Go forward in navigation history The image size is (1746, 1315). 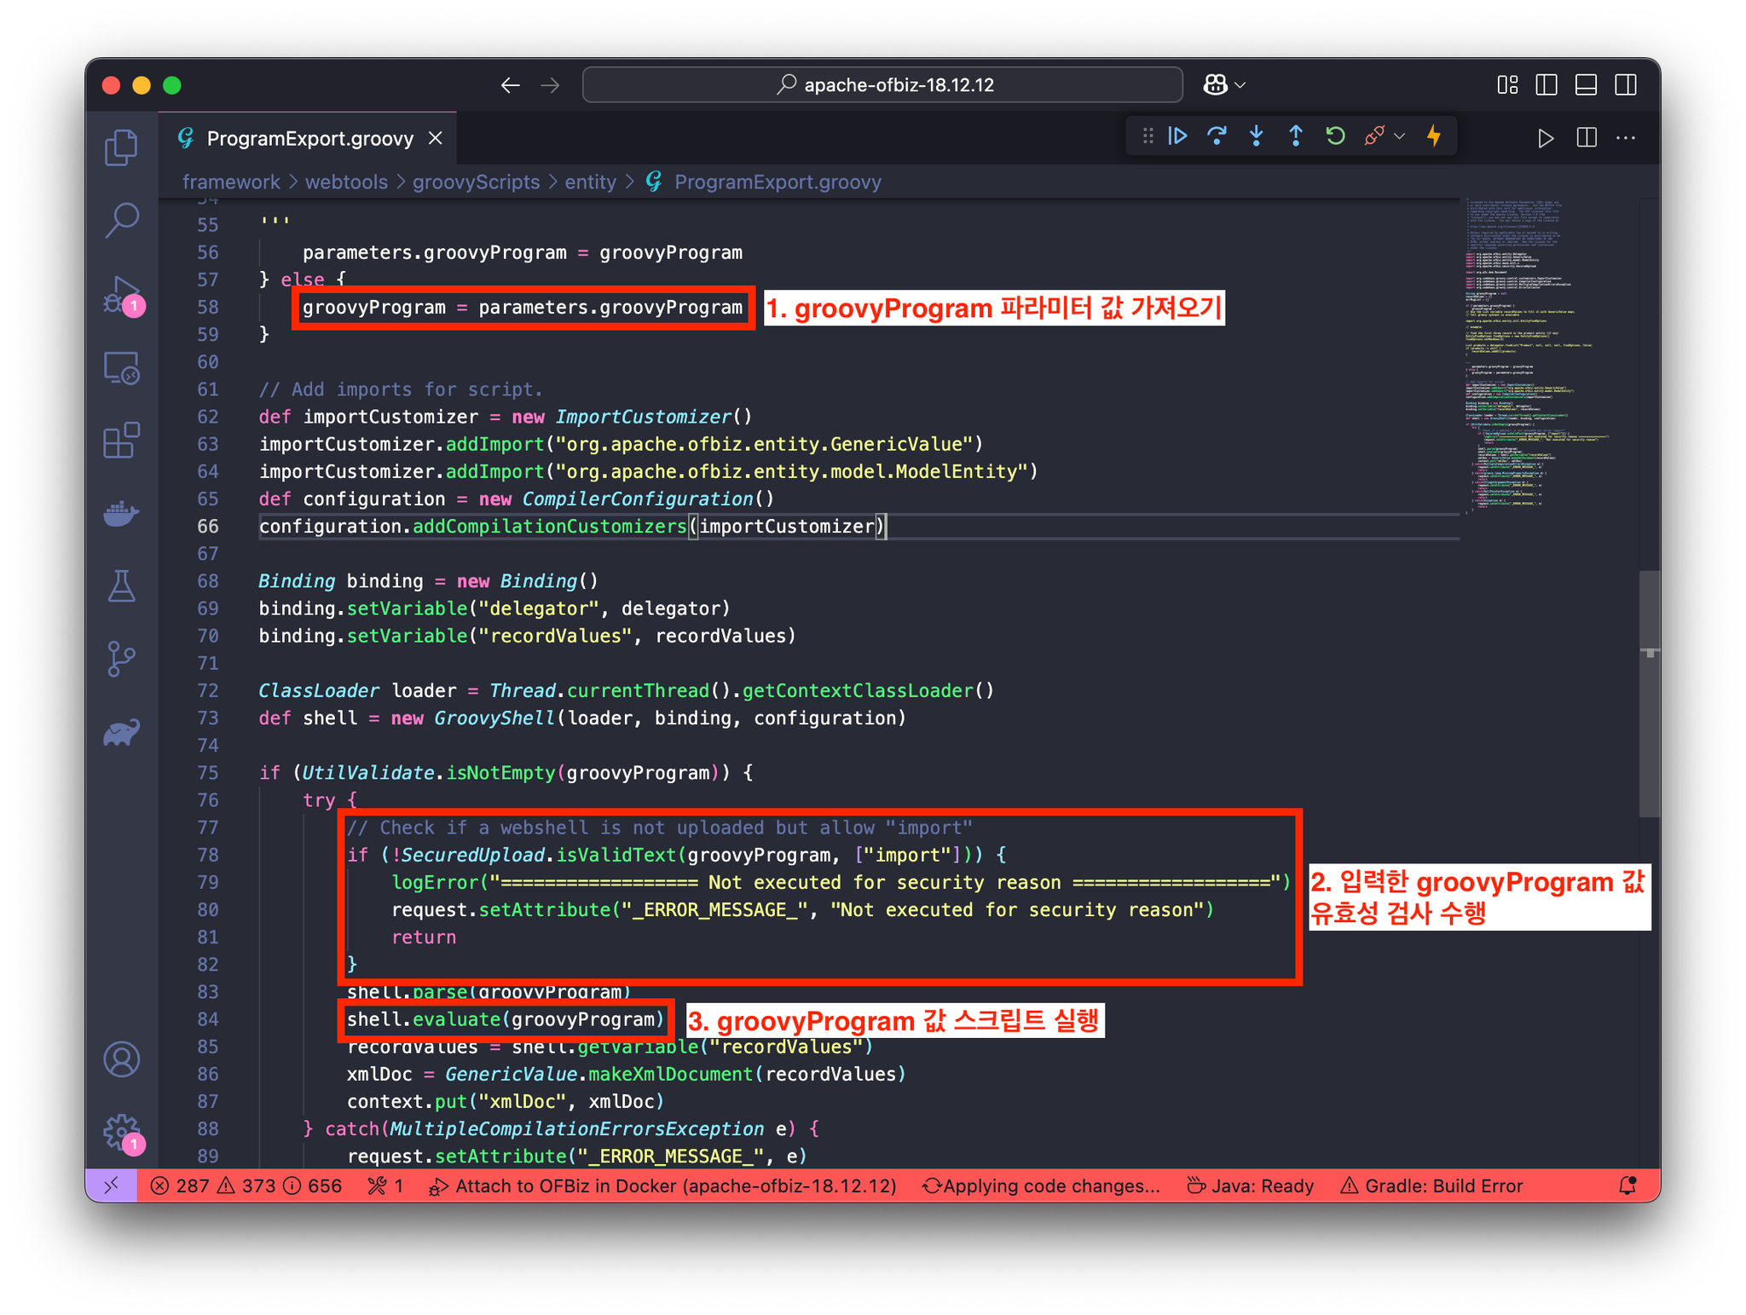point(550,85)
